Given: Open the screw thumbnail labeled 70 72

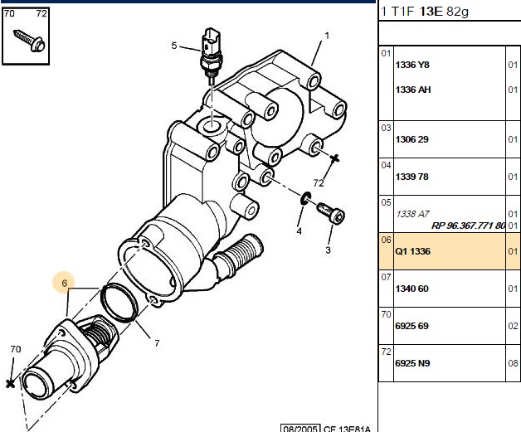Looking at the screenshot, I should tap(26, 36).
